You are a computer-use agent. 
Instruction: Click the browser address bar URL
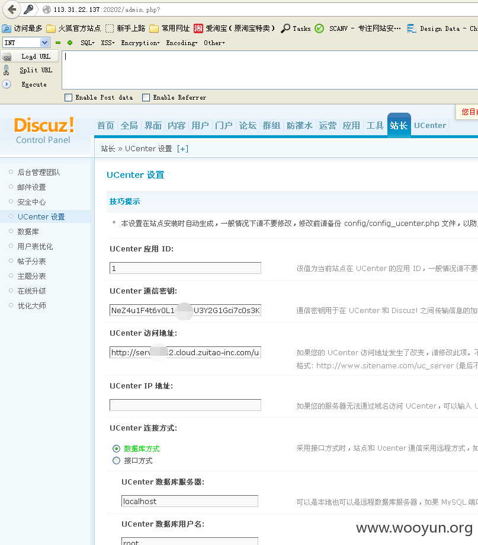click(107, 9)
